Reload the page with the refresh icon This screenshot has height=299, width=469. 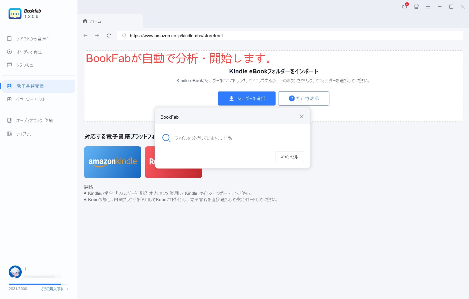[109, 35]
